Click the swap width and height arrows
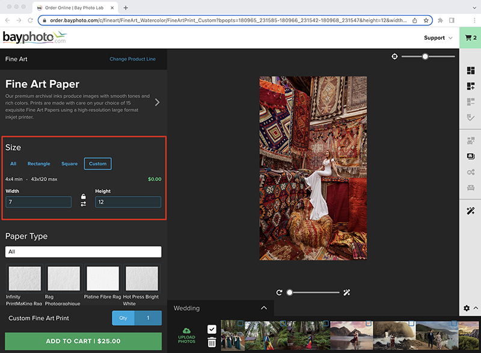Screen dimensions: 481x353 click(83, 204)
